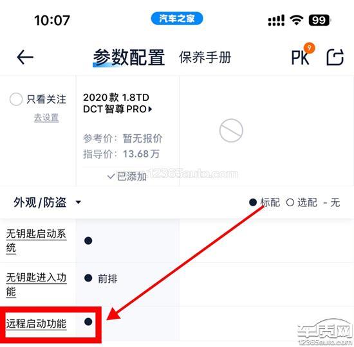354x347 pixels.
Task: Tap the Wi-Fi status icon
Action: (297, 20)
